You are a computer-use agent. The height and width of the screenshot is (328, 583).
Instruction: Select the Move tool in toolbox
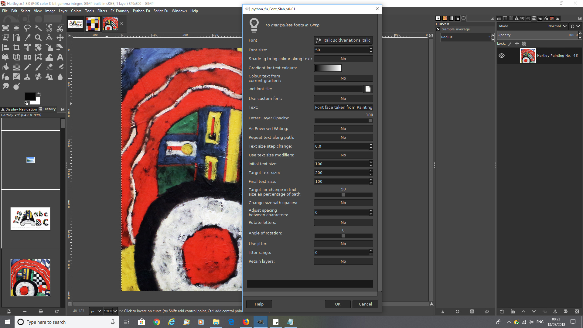point(60,38)
